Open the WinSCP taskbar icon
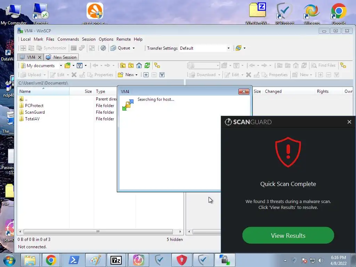 (225, 260)
